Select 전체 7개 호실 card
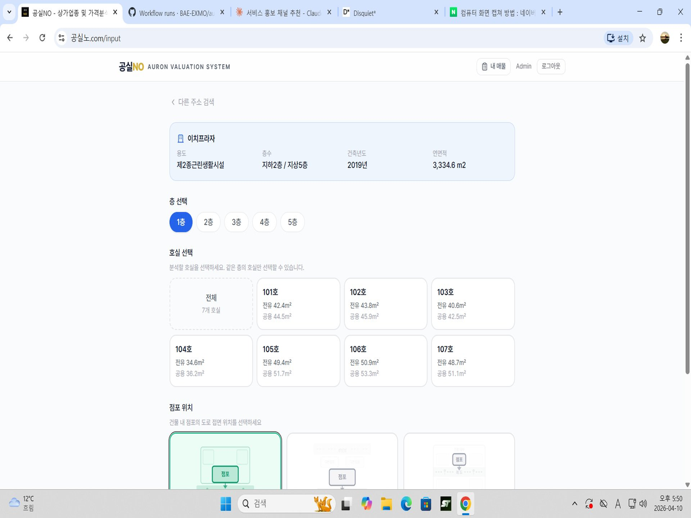This screenshot has width=691, height=518. click(211, 304)
